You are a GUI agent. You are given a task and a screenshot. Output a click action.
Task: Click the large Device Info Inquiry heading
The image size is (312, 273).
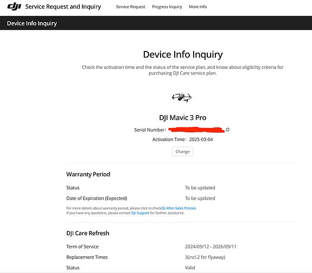click(x=183, y=54)
